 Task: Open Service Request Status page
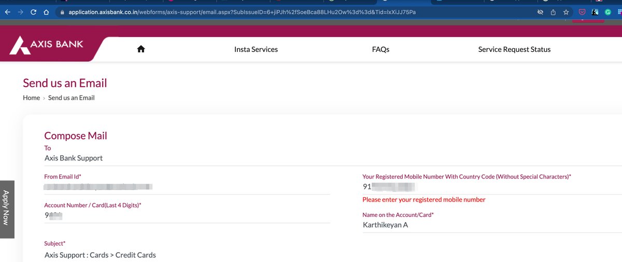[514, 49]
